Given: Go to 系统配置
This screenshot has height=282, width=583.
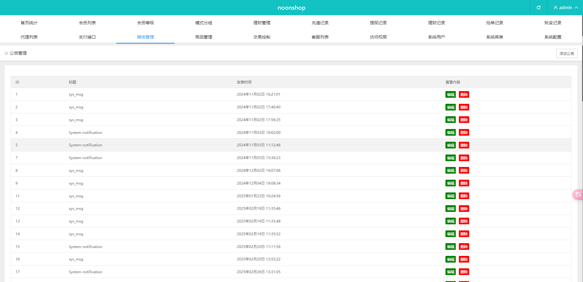Looking at the screenshot, I should coord(553,37).
